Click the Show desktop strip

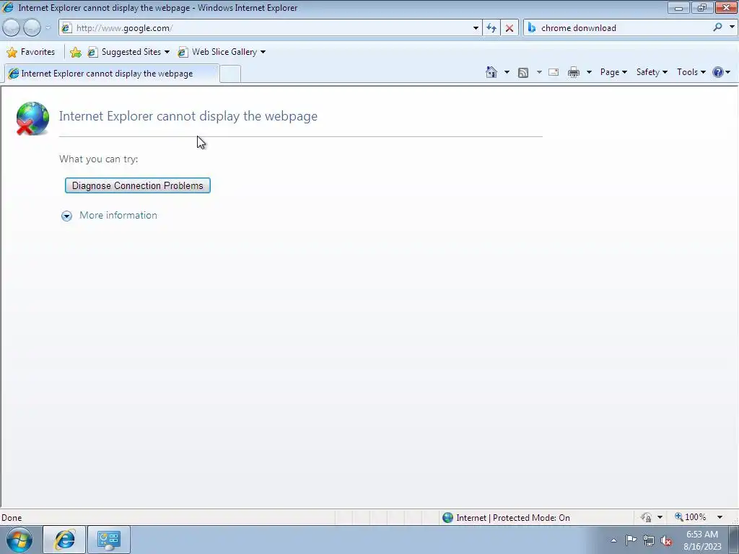point(734,540)
